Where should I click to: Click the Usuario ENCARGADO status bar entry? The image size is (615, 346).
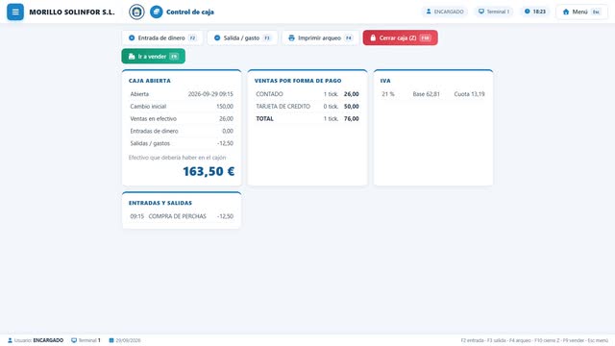(x=36, y=340)
